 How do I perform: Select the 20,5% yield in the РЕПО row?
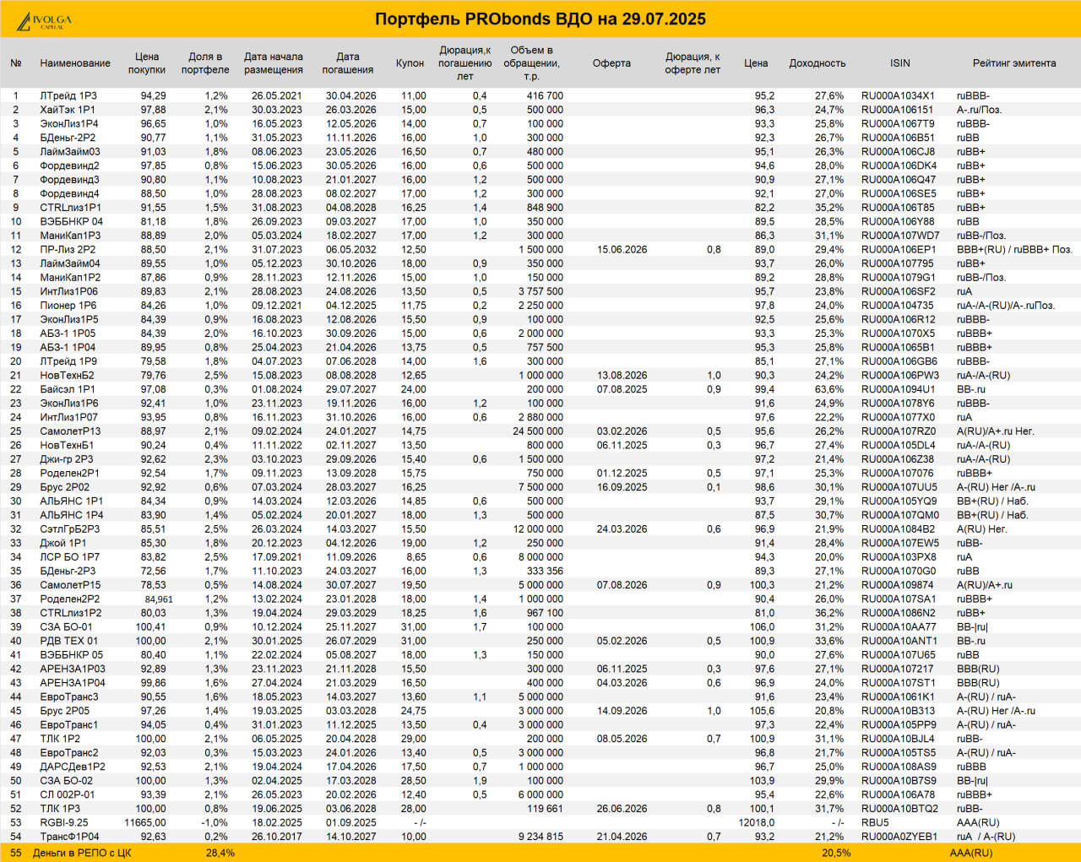coord(836,853)
